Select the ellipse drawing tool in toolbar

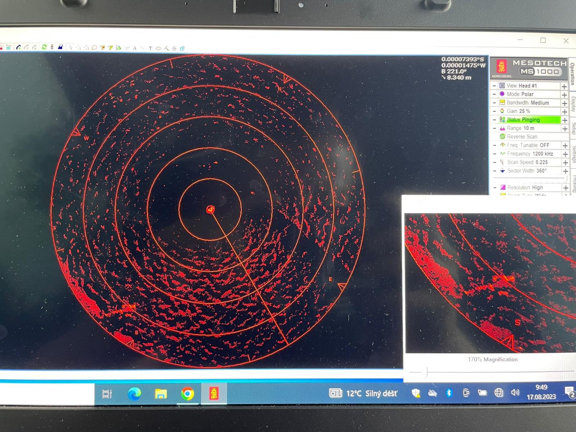tap(158, 48)
